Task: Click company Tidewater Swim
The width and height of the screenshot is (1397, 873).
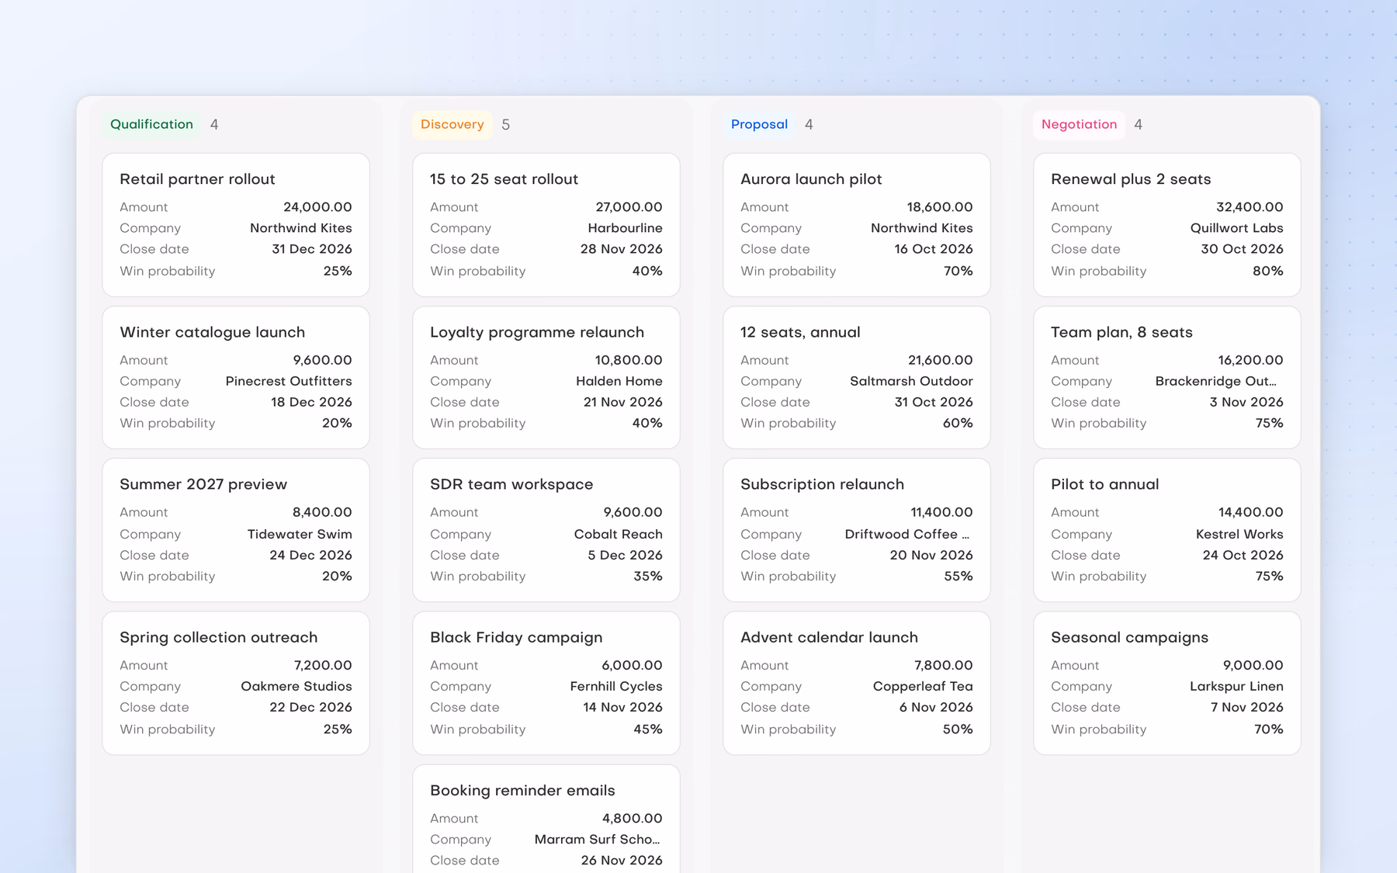Action: point(300,534)
